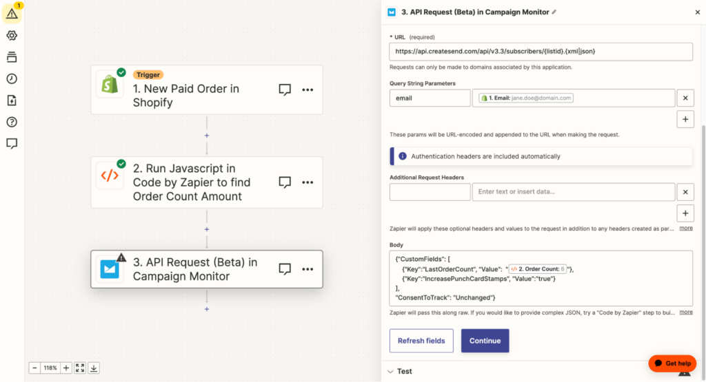Click the email key field

click(430, 98)
